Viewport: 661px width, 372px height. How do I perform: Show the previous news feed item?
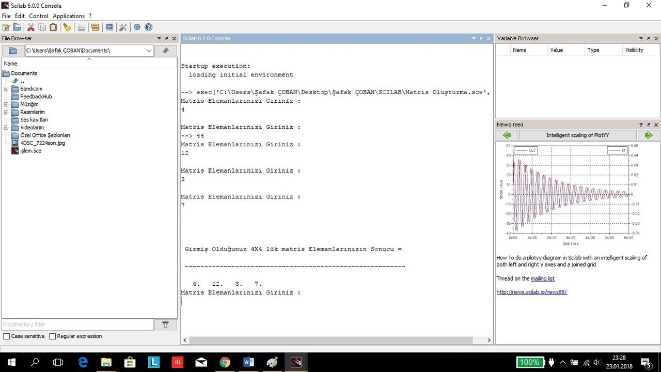tap(507, 135)
